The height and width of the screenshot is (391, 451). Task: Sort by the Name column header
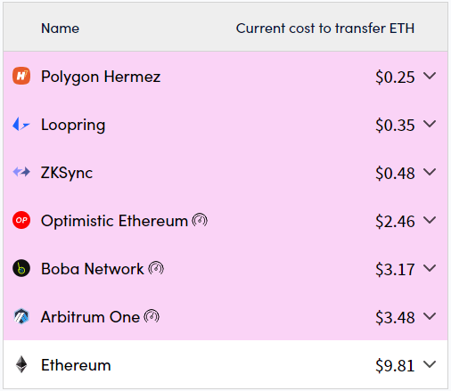(x=61, y=29)
